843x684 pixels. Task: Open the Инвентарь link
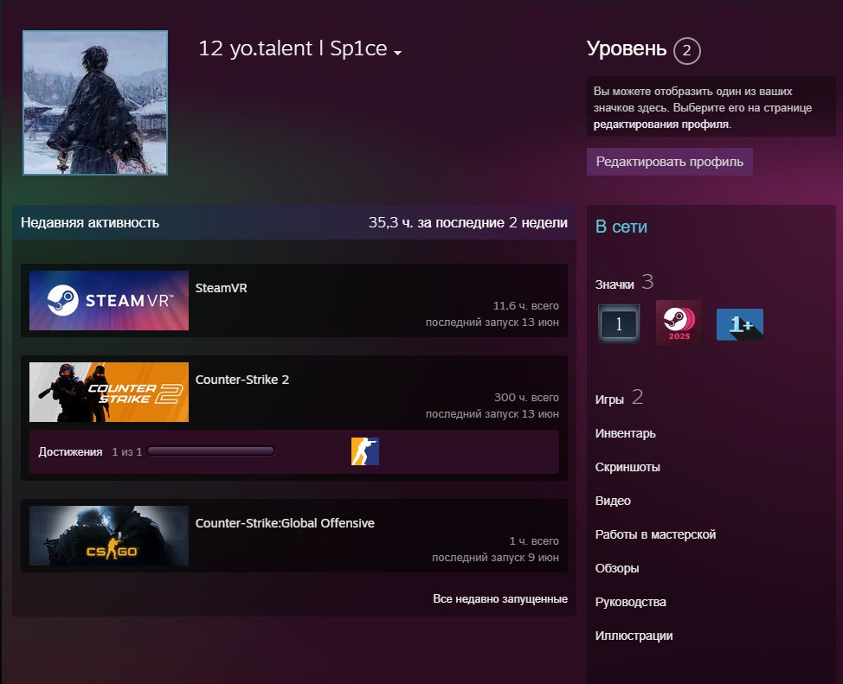pos(625,433)
